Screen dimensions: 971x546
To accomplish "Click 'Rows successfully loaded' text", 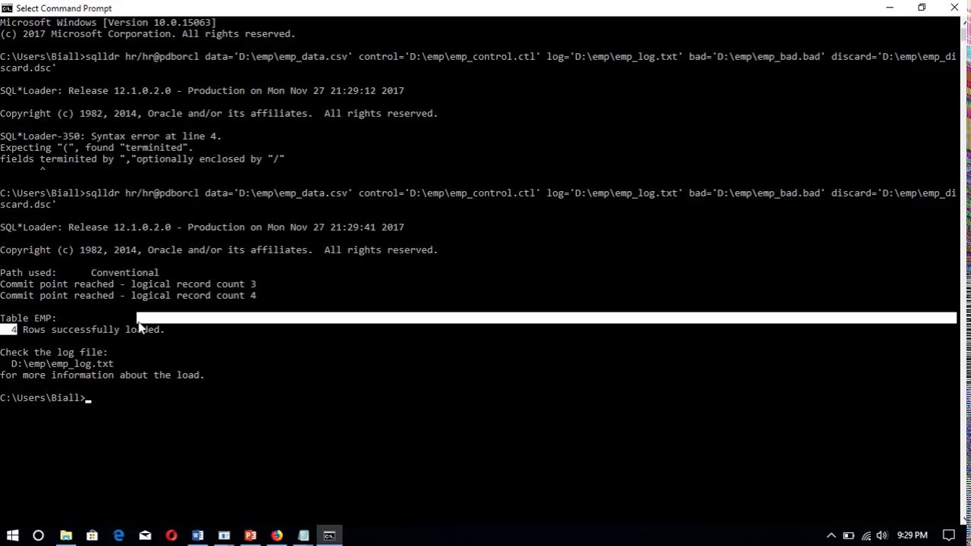I will [93, 329].
